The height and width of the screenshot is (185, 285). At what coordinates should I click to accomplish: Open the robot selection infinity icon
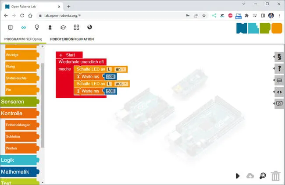23,28
